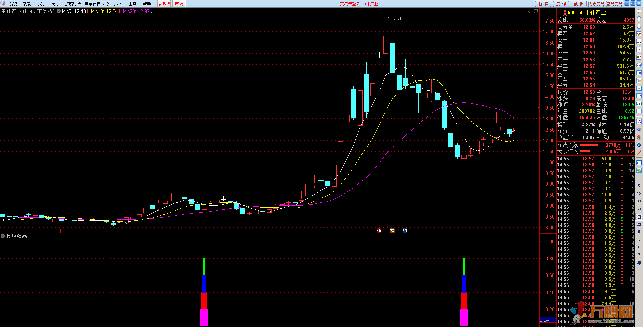Open the candlestick chart icon in sidebar
Screen dimensions: 643x327
pos(639,57)
